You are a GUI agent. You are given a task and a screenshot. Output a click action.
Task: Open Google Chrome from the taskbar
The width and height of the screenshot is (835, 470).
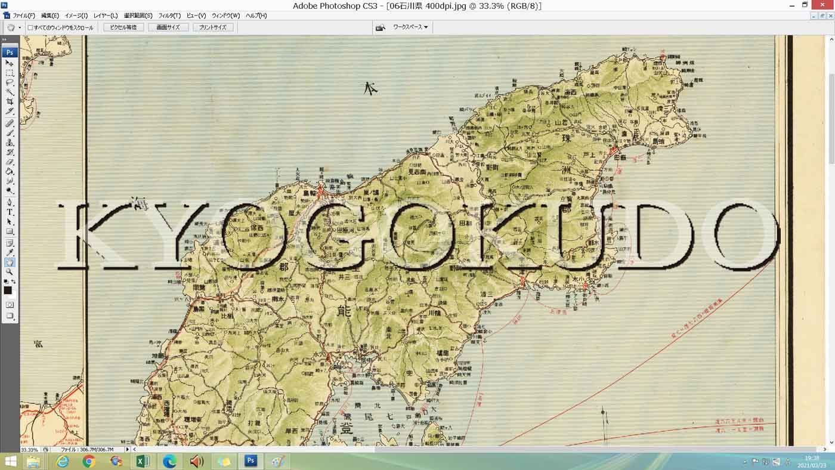coord(89,461)
